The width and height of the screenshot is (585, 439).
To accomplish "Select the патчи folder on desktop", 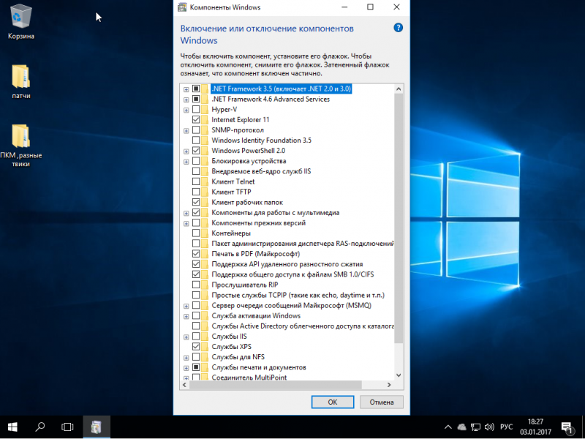I will pos(21,81).
